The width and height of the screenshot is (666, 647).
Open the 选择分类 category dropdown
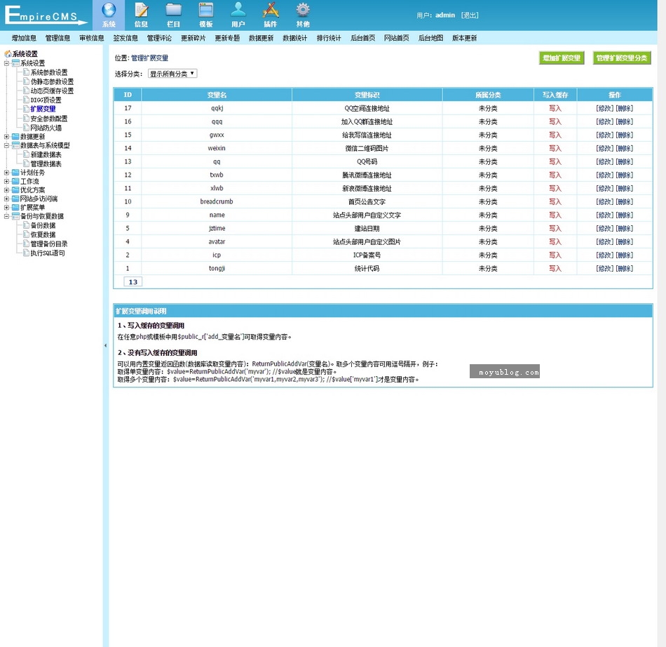click(172, 74)
